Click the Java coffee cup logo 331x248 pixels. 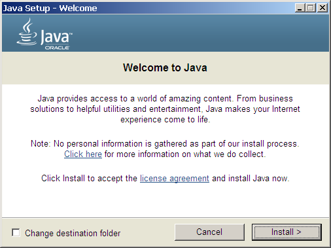pyautogui.click(x=27, y=32)
